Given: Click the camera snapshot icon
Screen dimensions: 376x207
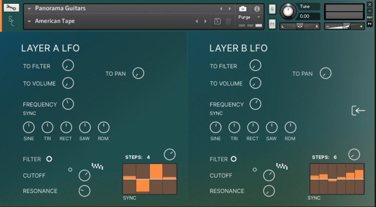Looking at the screenshot, I should click(x=242, y=9).
